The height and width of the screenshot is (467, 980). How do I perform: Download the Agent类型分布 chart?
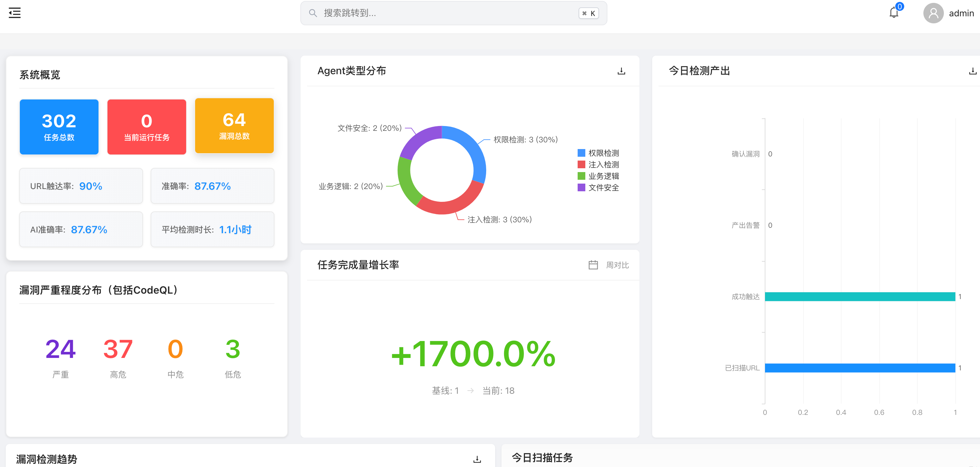tap(621, 71)
